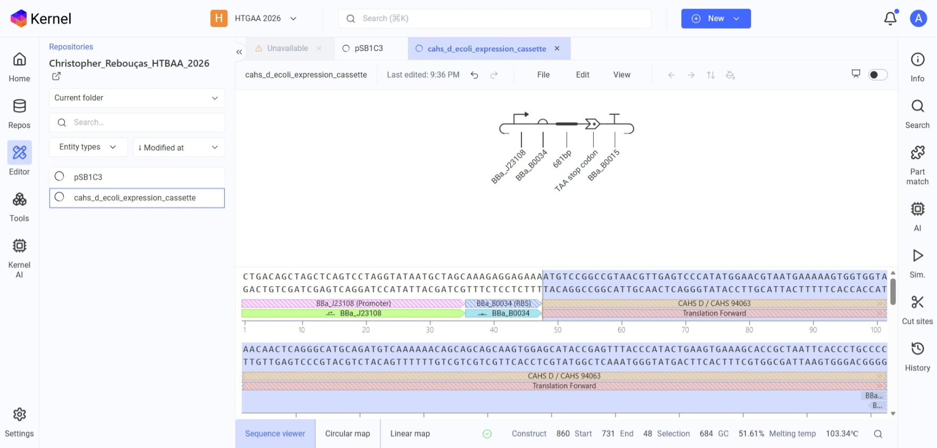The width and height of the screenshot is (937, 448).
Task: Open the Repos sidebar section
Action: tap(19, 114)
